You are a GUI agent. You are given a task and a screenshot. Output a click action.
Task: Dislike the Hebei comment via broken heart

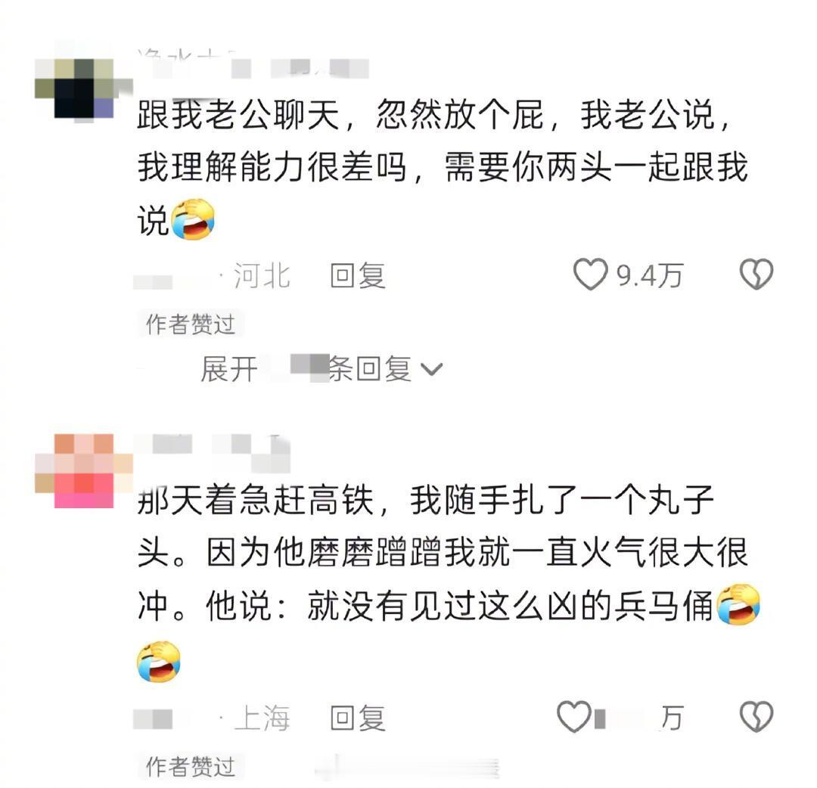(756, 275)
